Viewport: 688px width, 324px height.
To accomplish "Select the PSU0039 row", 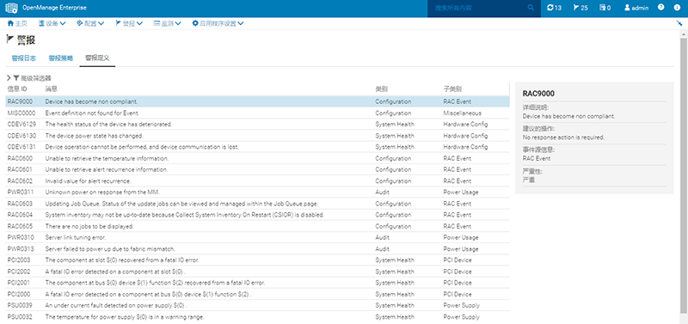I will [x=257, y=306].
